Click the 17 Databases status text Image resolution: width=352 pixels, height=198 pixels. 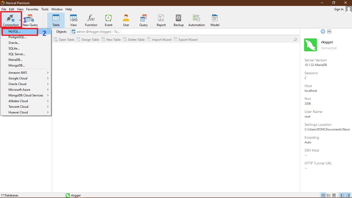[10, 195]
